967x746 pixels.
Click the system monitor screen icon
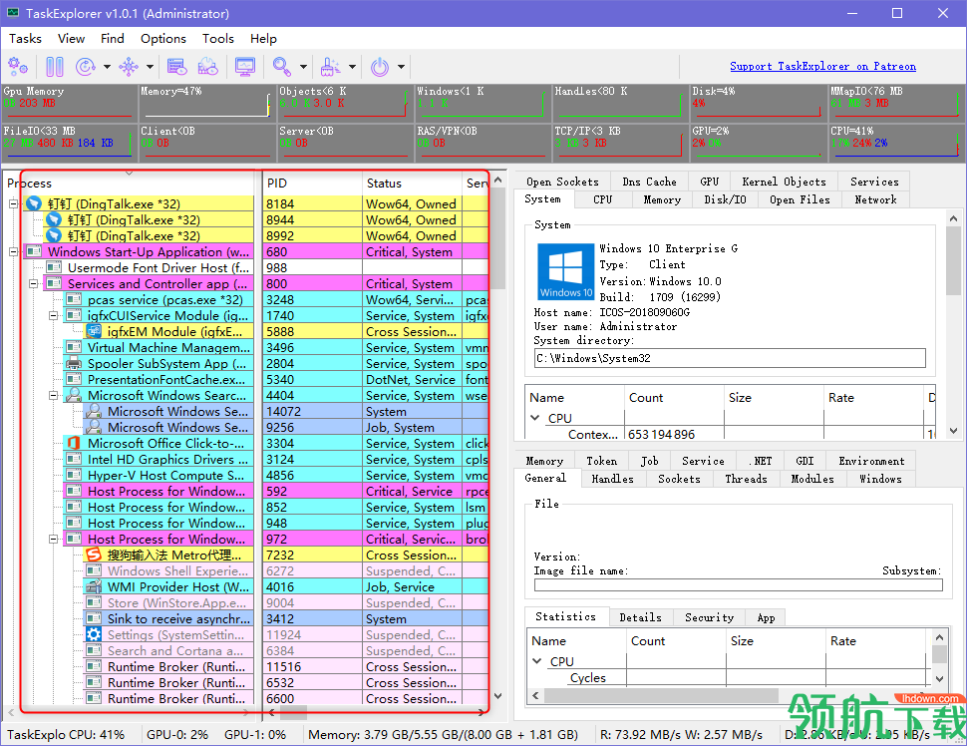pyautogui.click(x=245, y=66)
